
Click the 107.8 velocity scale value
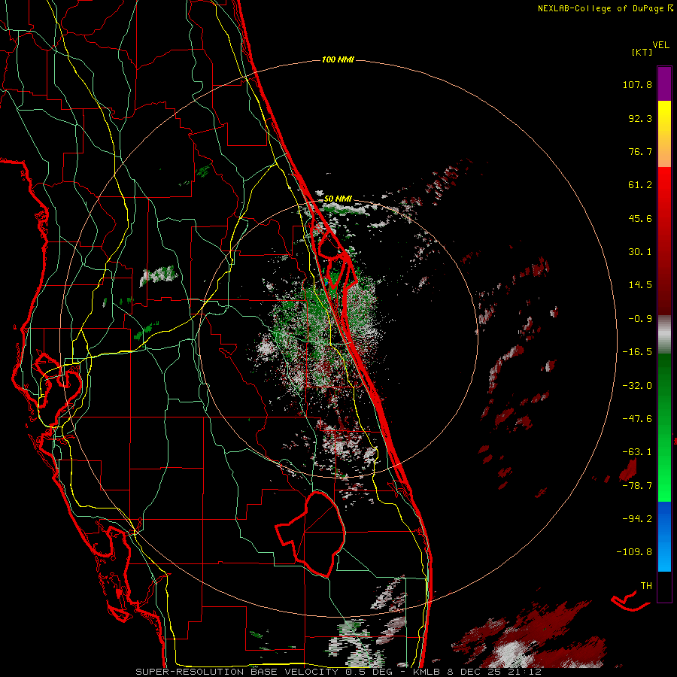tap(637, 84)
